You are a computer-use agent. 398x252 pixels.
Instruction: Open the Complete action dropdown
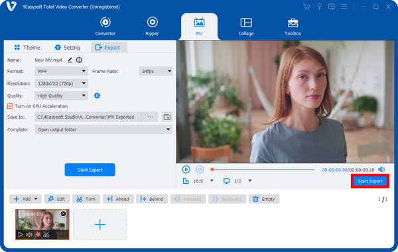tap(103, 129)
